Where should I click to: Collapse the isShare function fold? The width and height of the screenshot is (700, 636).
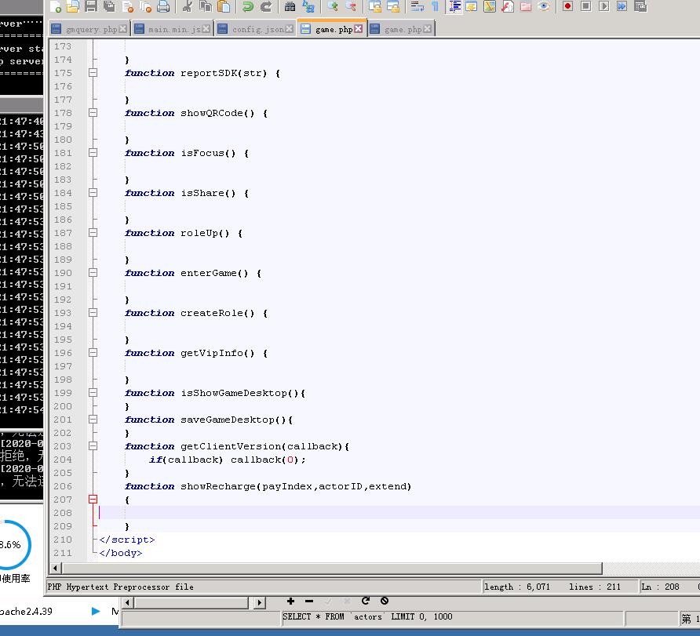point(93,193)
